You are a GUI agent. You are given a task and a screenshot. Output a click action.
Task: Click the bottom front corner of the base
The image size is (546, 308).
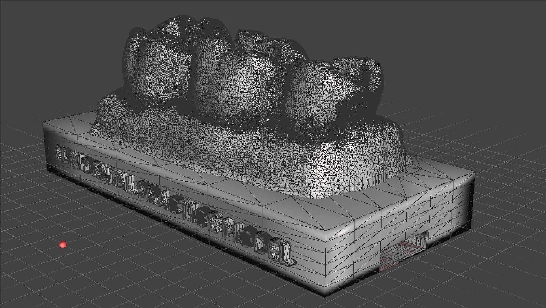pos(325,295)
